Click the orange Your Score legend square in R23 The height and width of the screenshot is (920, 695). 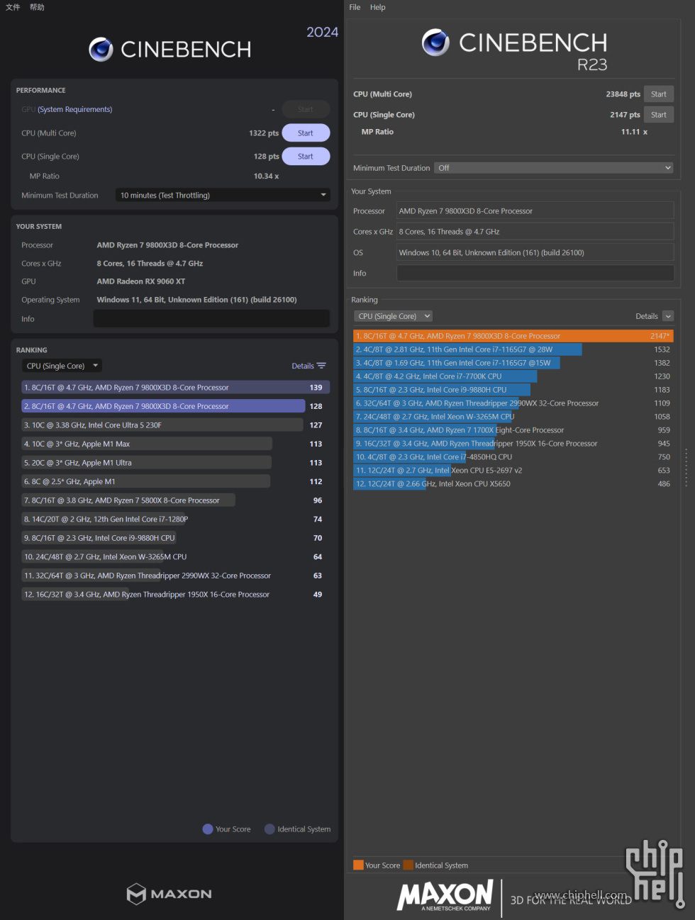[x=358, y=865]
